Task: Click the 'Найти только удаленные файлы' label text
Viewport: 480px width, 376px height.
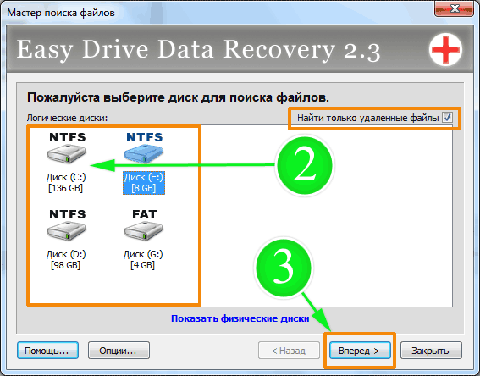Action: pyautogui.click(x=368, y=118)
